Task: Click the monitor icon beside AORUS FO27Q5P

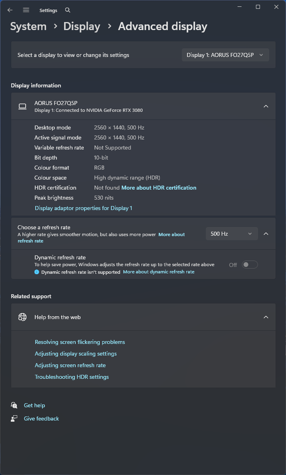Action: (22, 106)
